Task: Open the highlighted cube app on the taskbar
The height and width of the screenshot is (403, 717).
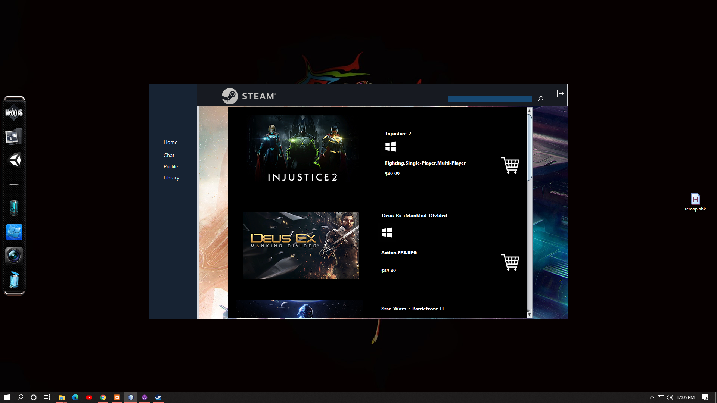Action: coord(131,397)
